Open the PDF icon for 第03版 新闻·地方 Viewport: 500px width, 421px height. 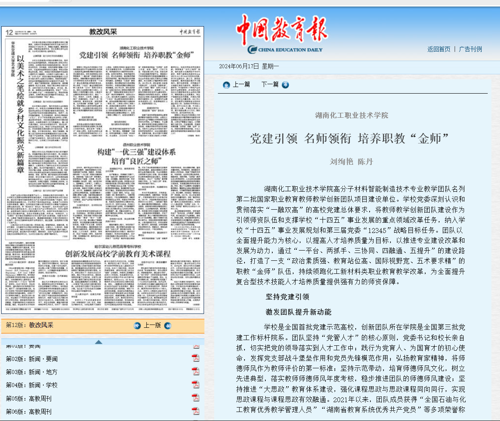[x=196, y=372]
